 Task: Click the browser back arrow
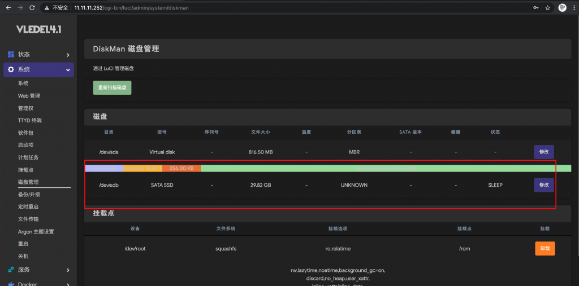click(x=8, y=8)
